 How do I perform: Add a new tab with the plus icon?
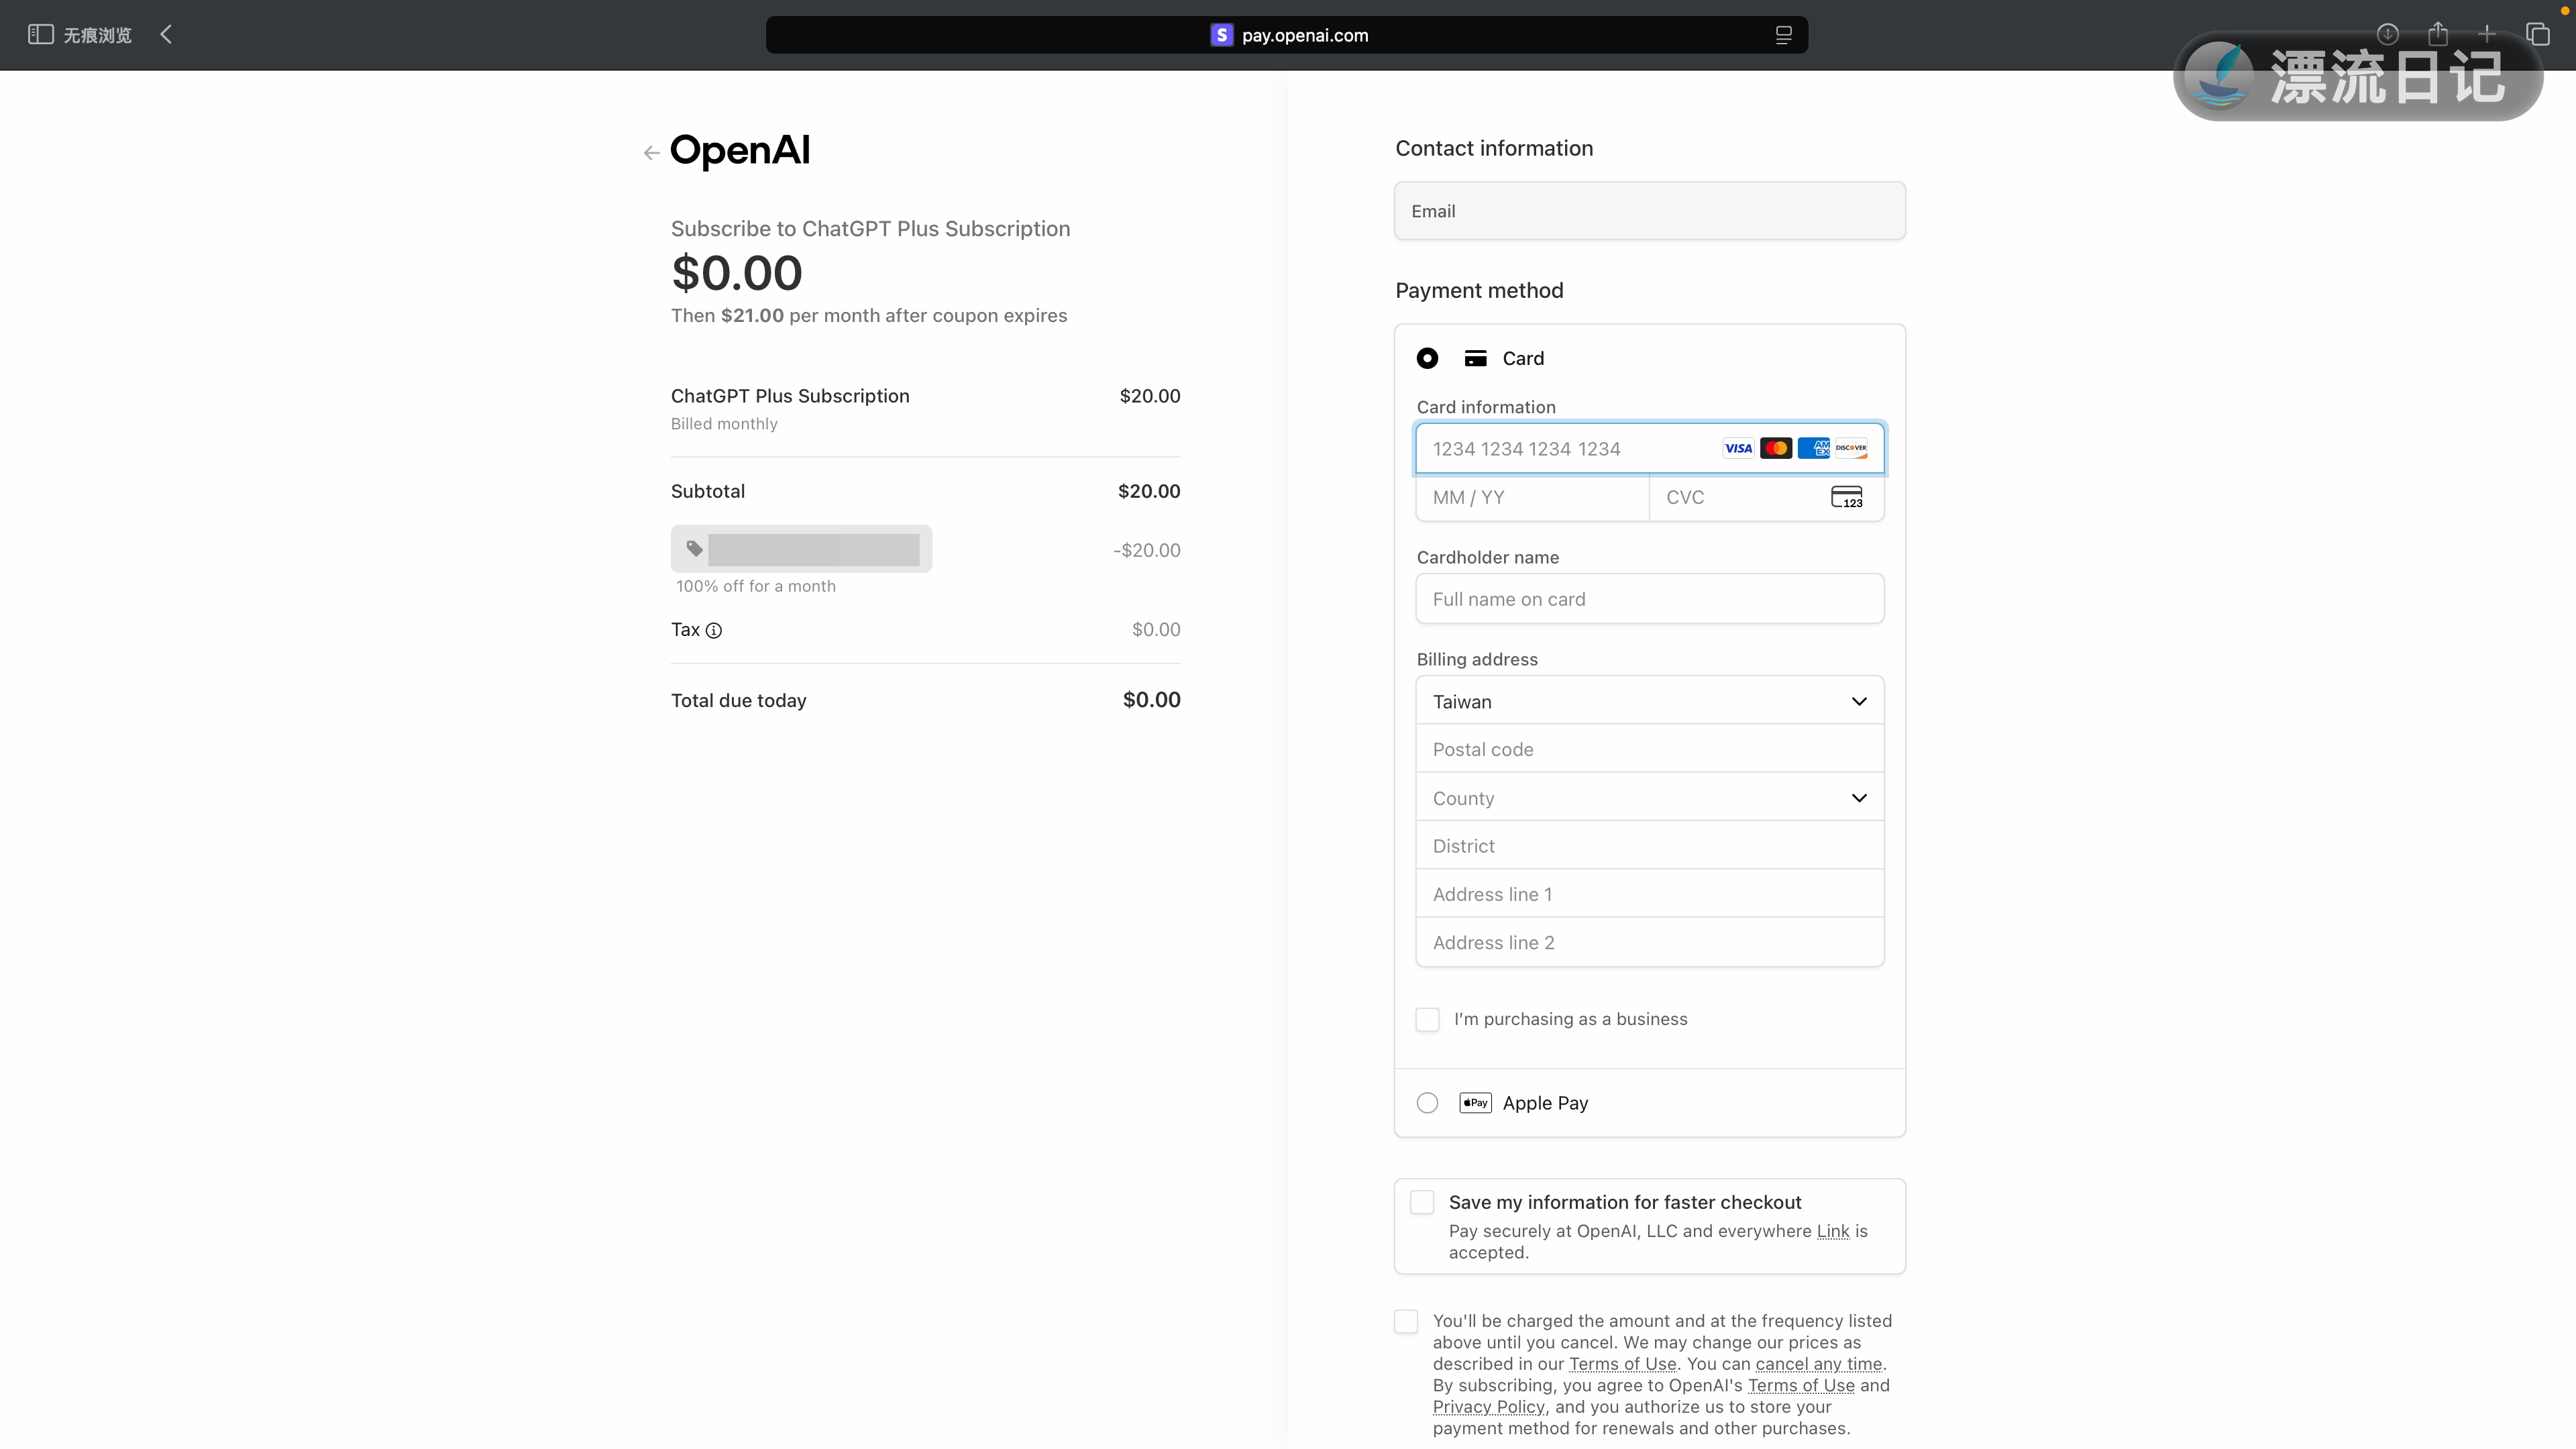coord(2487,34)
